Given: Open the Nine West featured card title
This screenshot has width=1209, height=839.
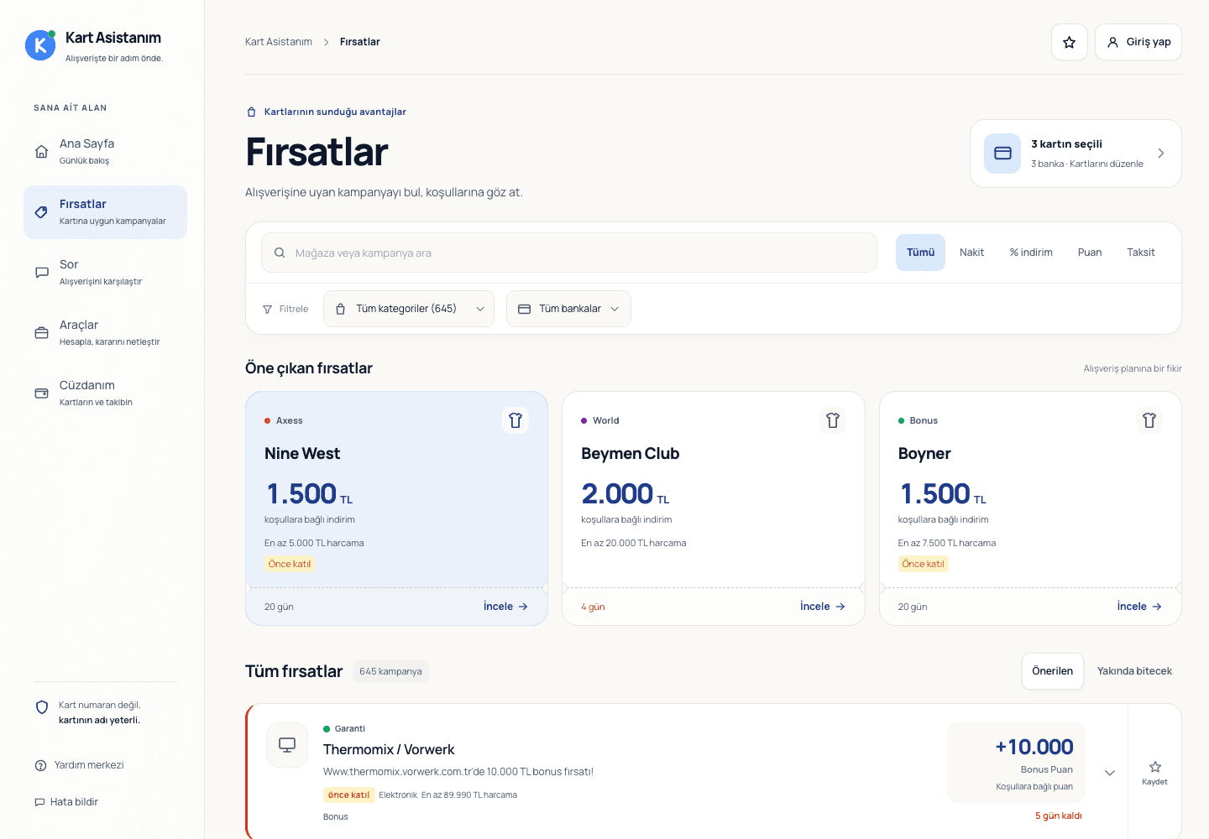Looking at the screenshot, I should pyautogui.click(x=302, y=454).
